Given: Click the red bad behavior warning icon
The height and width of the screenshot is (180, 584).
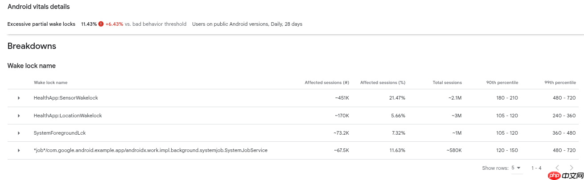Looking at the screenshot, I should pyautogui.click(x=101, y=24).
